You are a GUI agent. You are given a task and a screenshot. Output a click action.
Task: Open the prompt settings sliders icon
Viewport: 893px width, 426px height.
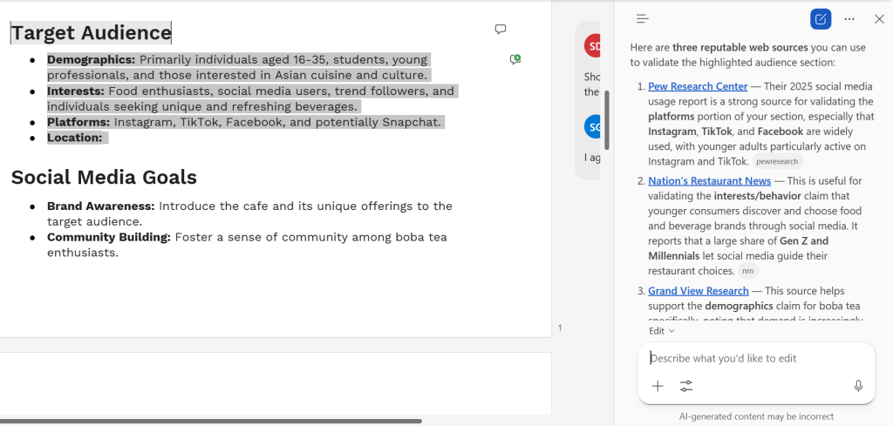tap(686, 386)
